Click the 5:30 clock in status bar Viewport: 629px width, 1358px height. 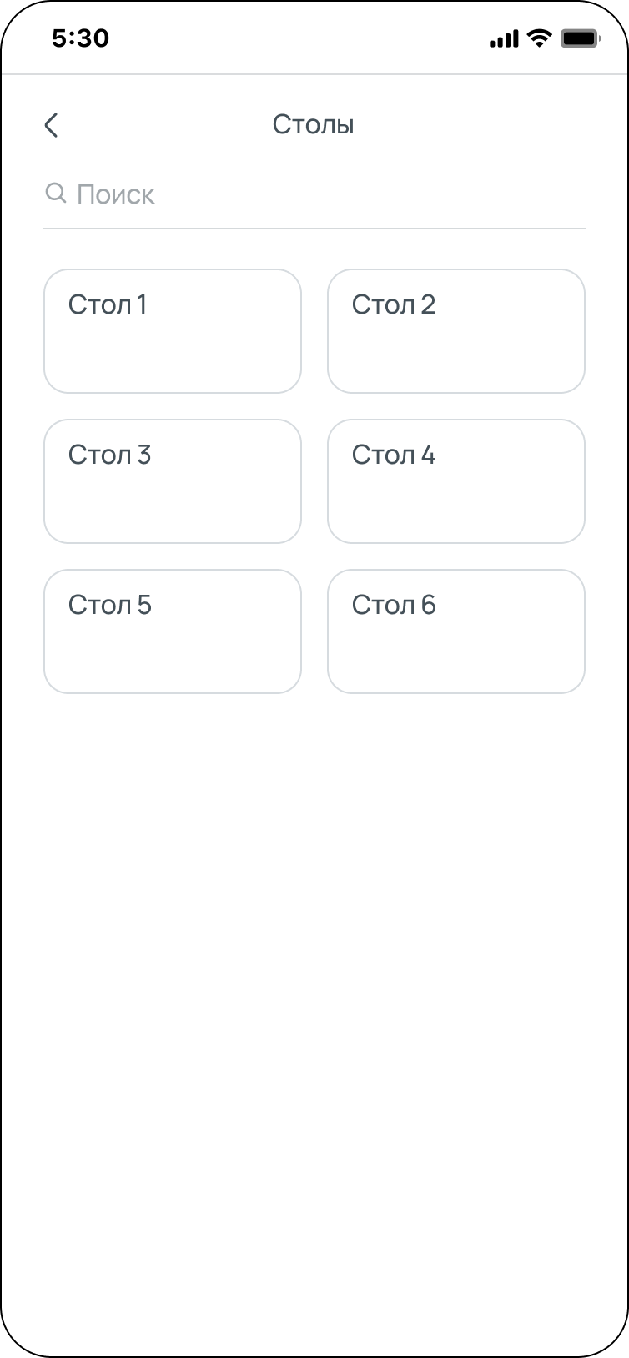(80, 38)
